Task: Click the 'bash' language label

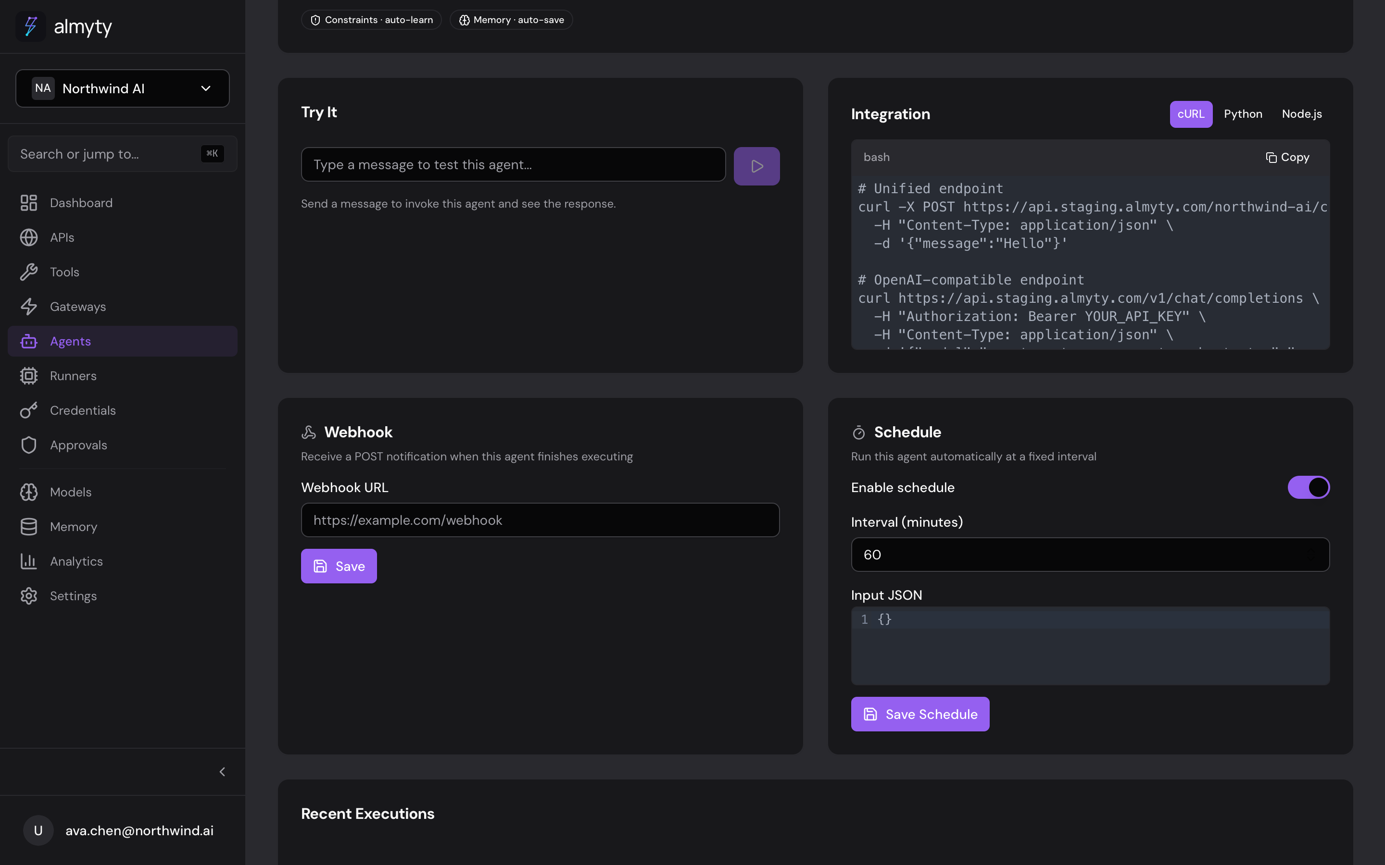Action: click(x=876, y=157)
